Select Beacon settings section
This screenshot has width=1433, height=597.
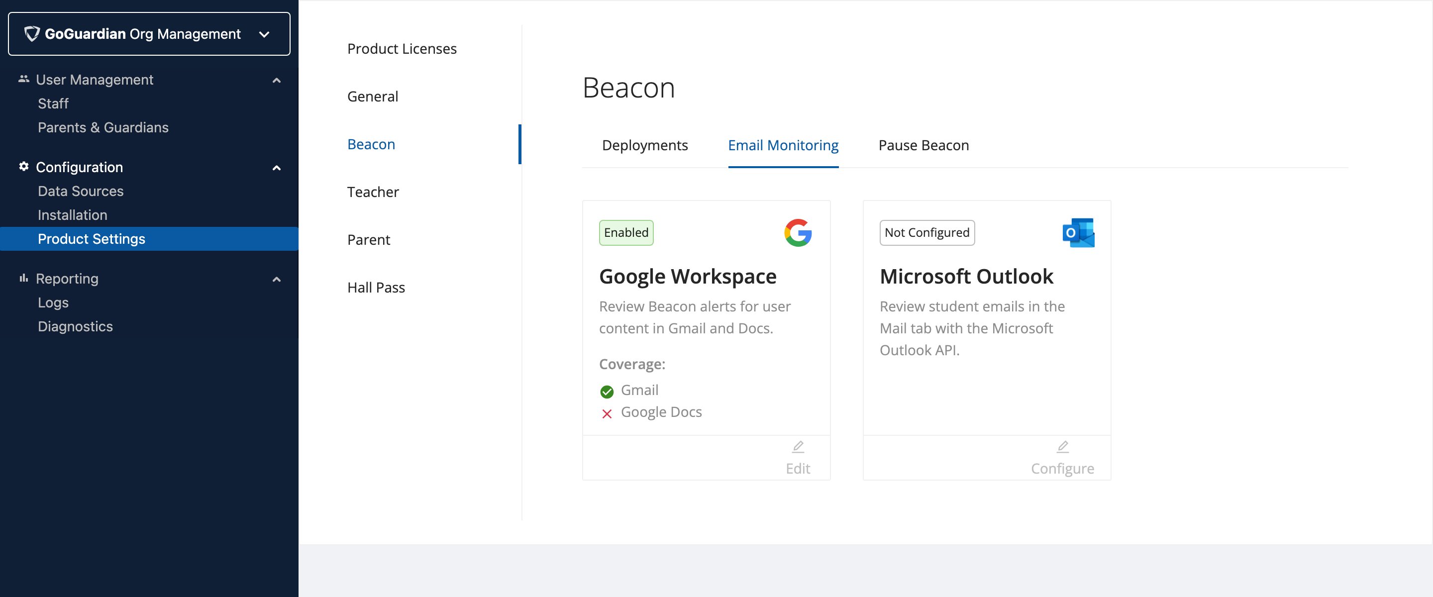[x=371, y=145]
